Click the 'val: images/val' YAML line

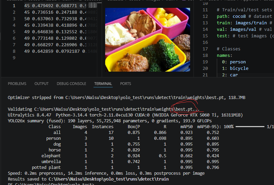point(244,29)
